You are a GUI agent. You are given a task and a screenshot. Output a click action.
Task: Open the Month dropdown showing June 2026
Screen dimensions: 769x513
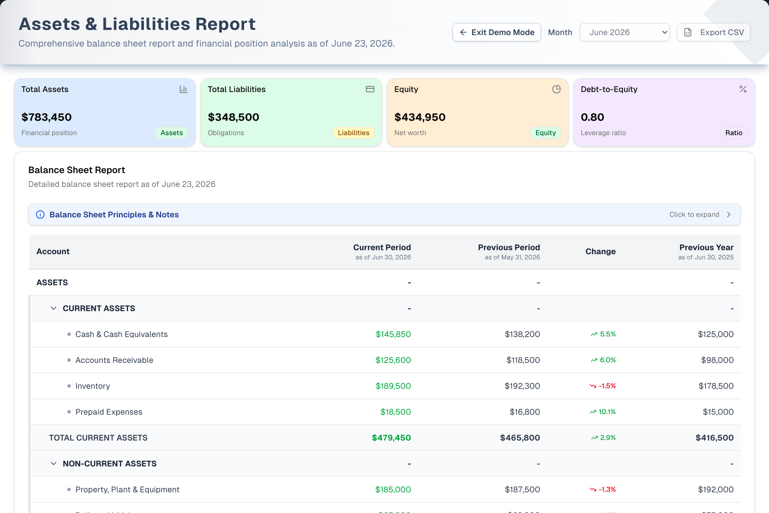624,32
